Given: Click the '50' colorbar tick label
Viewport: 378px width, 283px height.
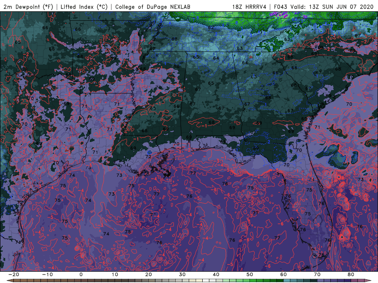Looking at the screenshot, I should (x=250, y=275).
